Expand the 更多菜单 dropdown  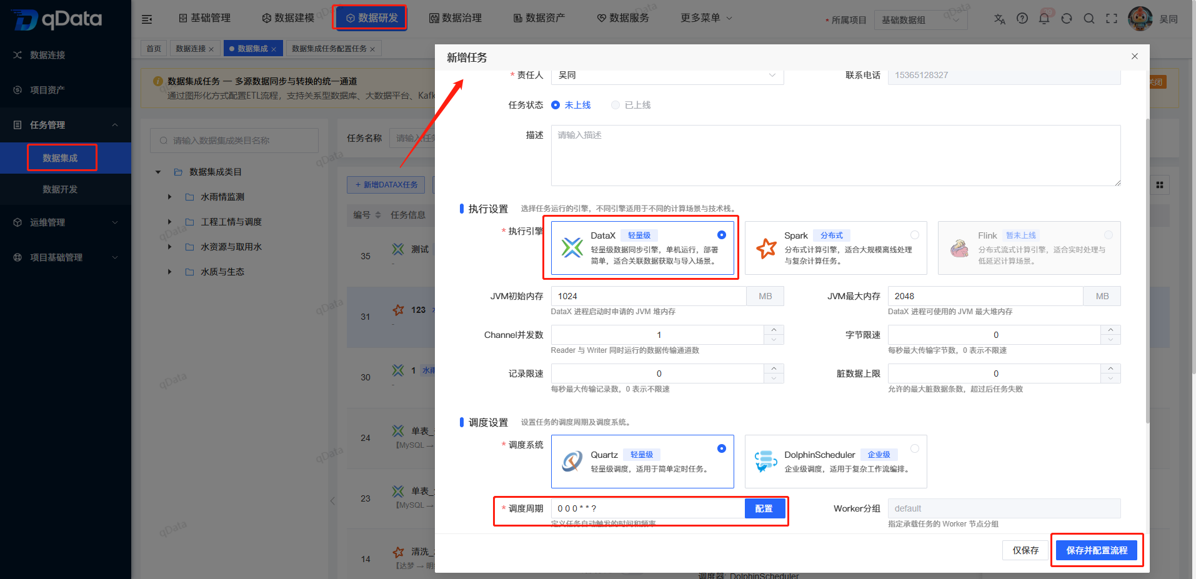(x=706, y=18)
